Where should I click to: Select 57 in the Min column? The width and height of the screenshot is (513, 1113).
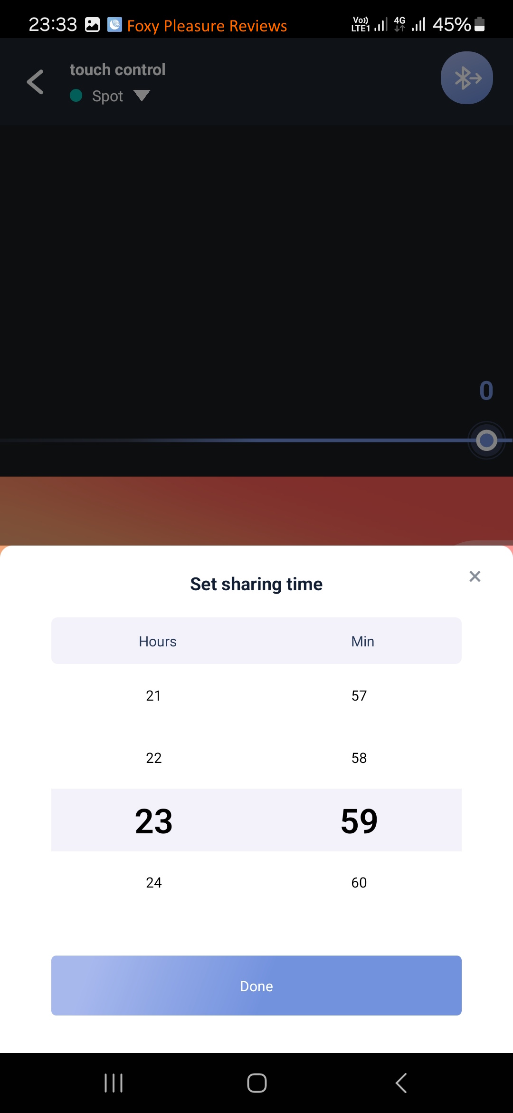[359, 696]
